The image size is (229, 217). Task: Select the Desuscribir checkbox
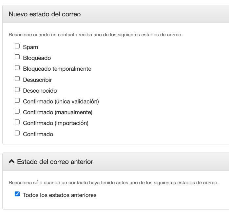[x=17, y=79]
